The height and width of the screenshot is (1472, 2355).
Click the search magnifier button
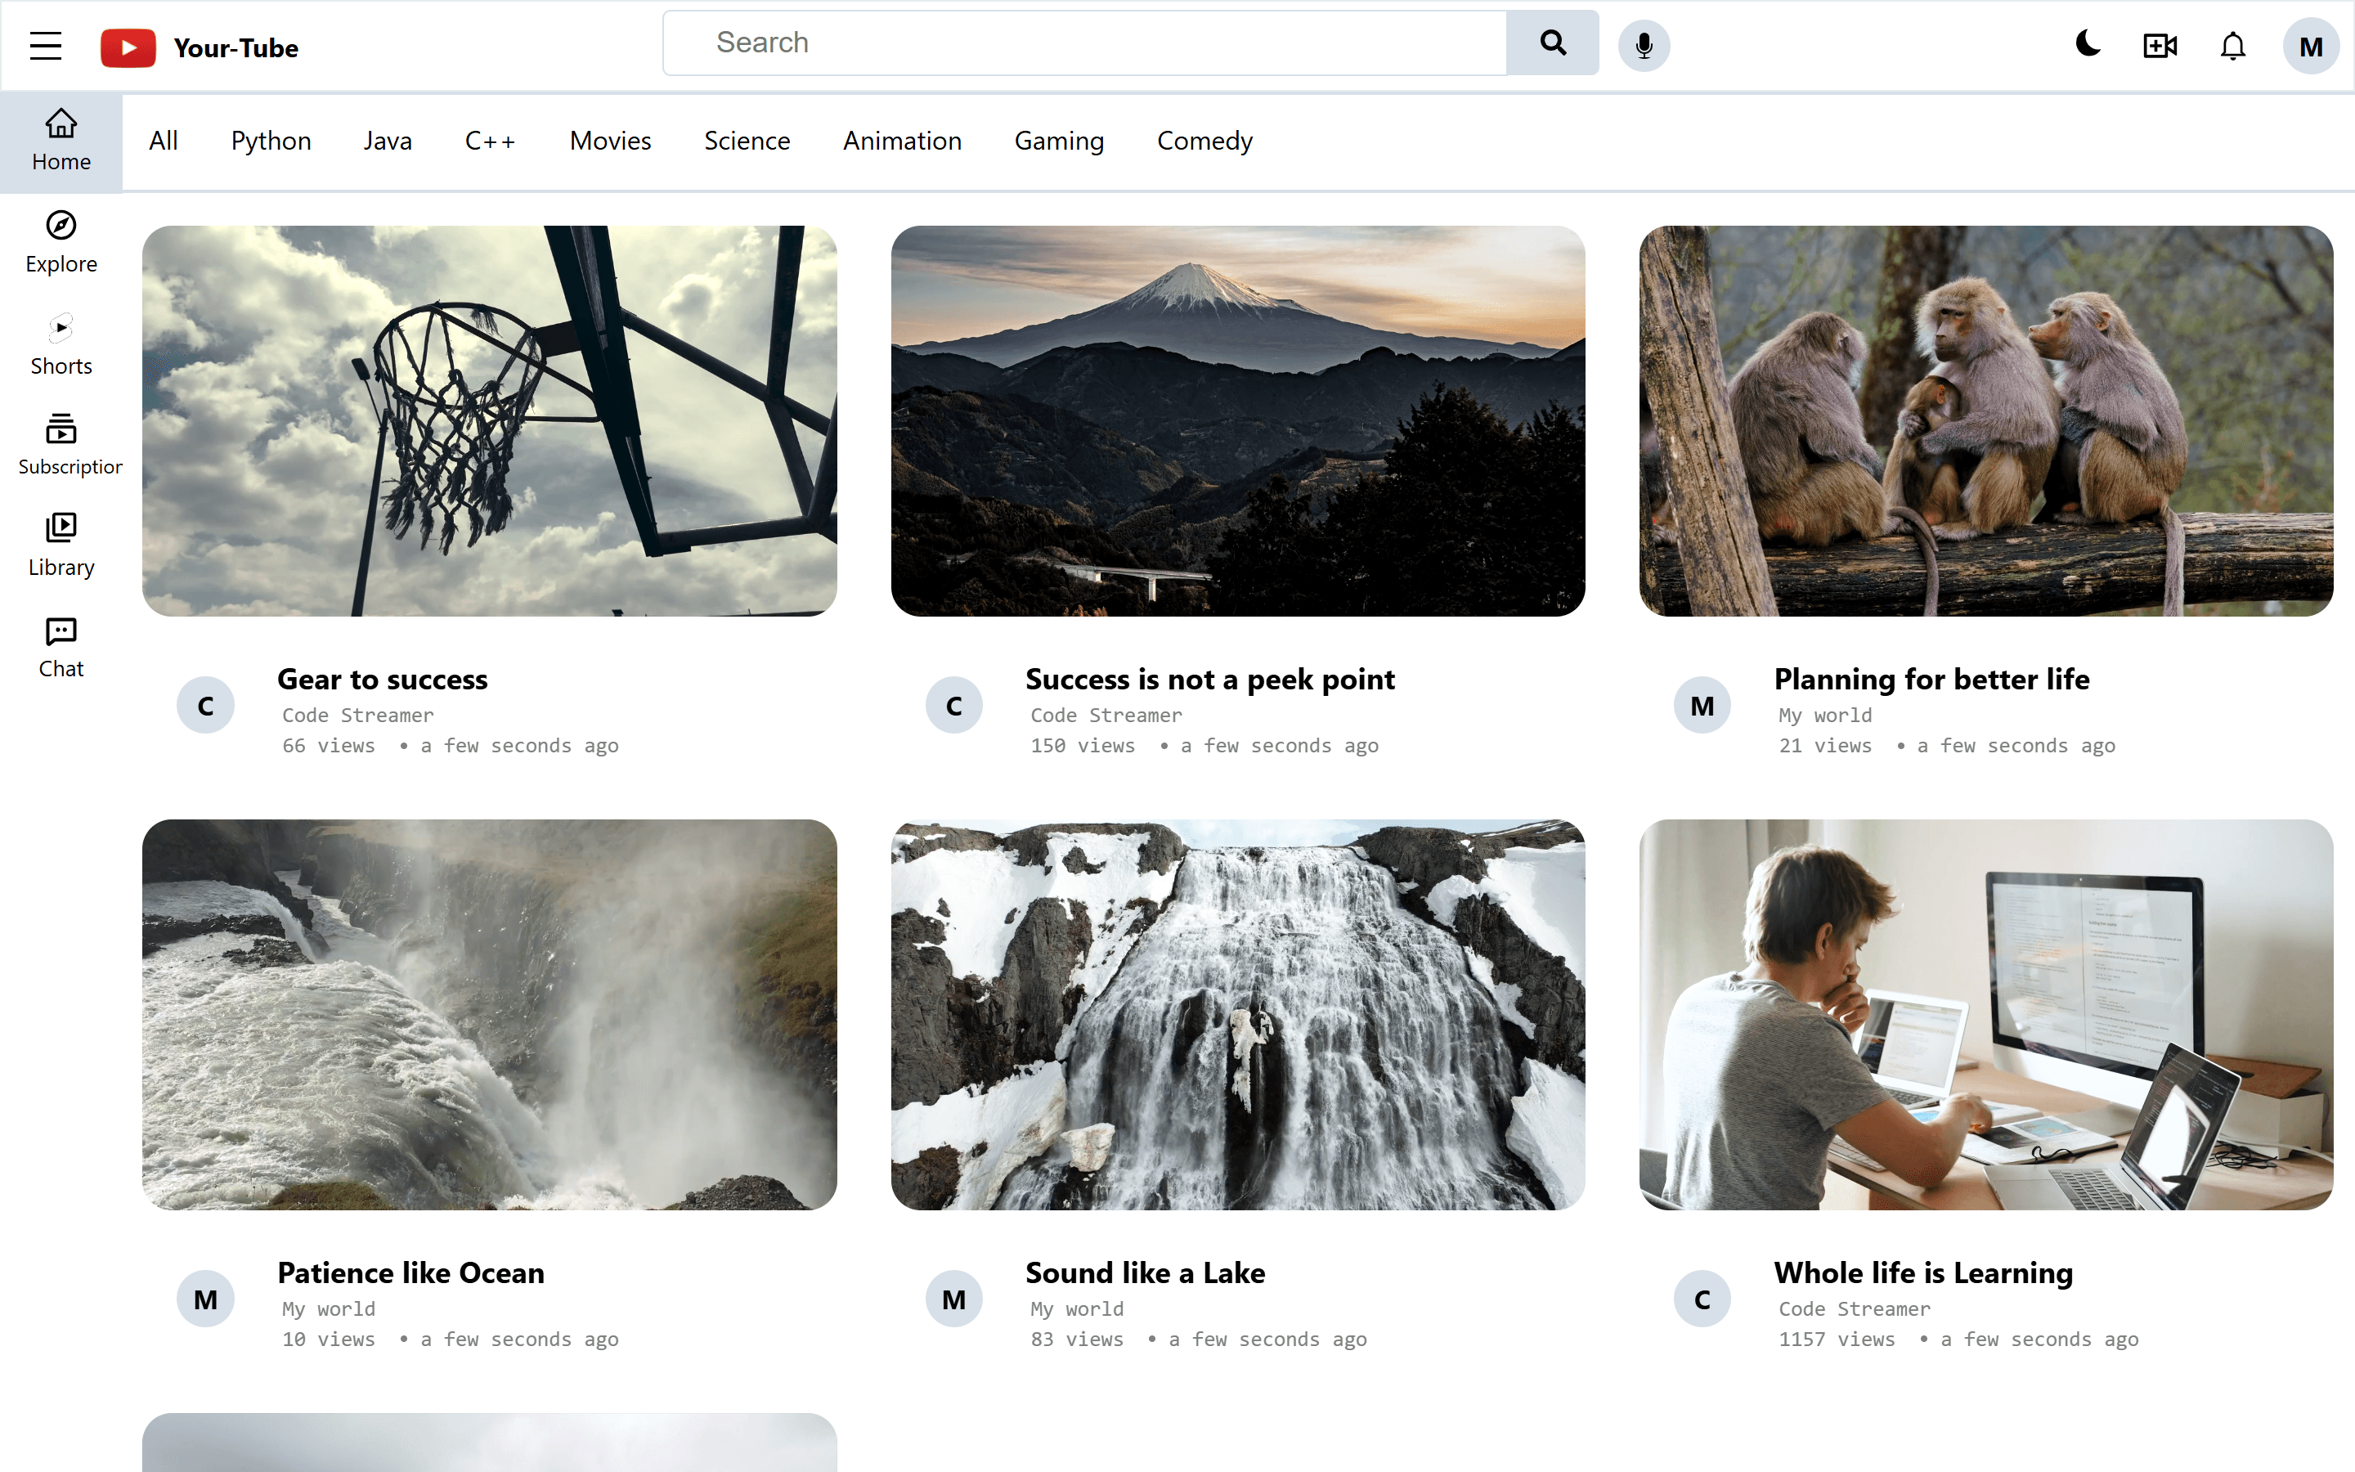pos(1552,43)
